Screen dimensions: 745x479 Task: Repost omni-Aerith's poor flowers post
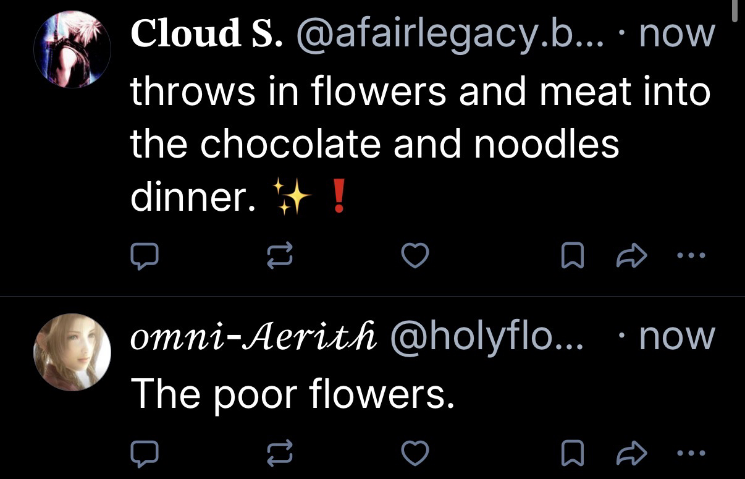click(x=279, y=453)
